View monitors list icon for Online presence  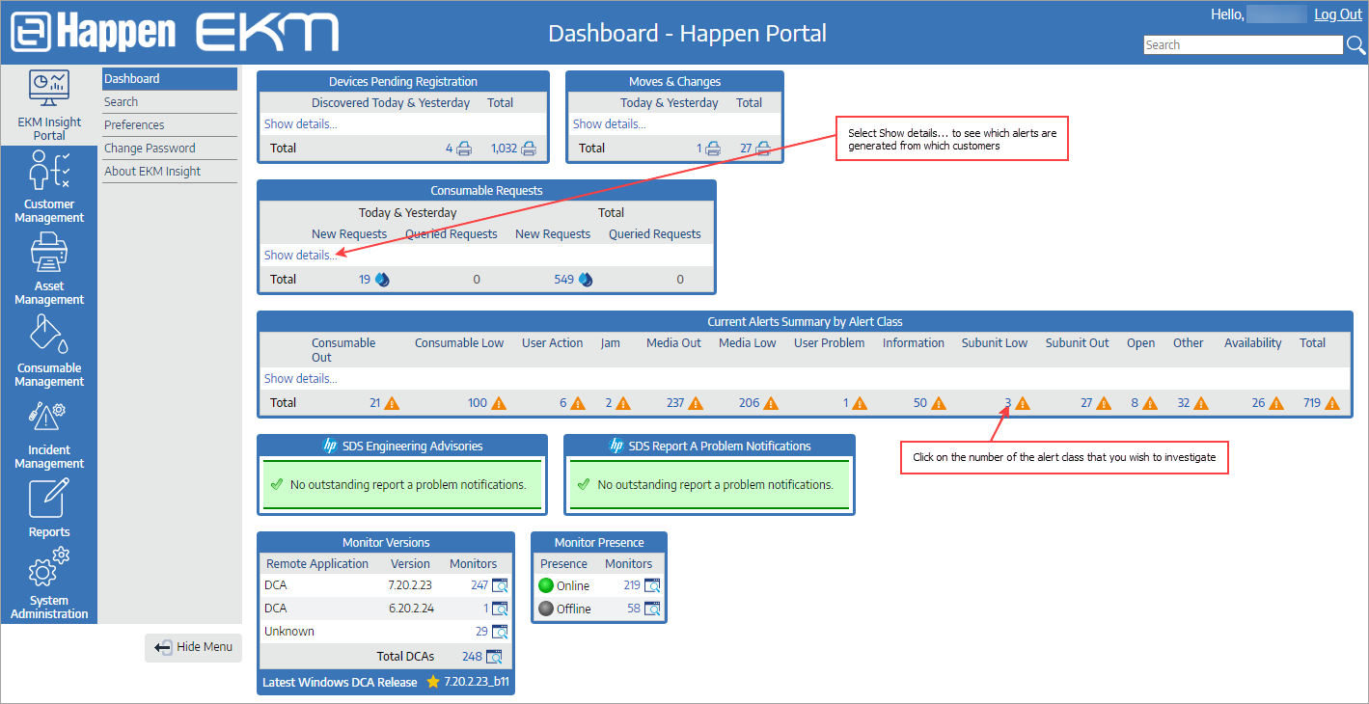click(x=652, y=585)
